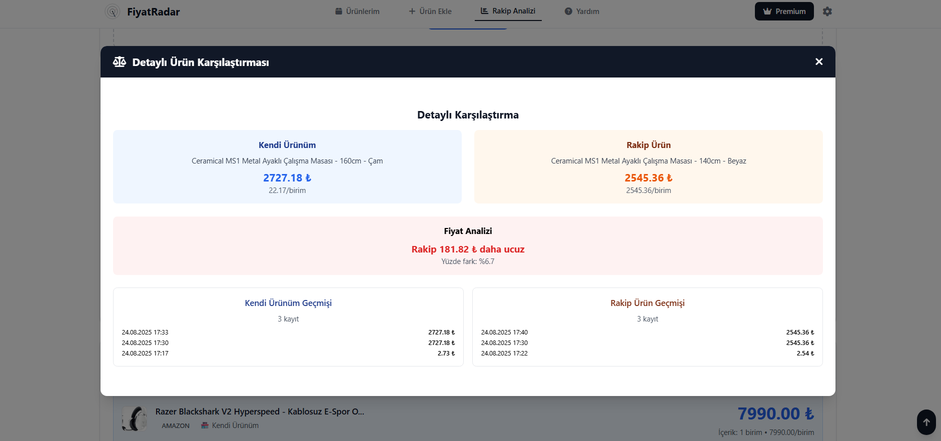Viewport: 941px width, 441px height.
Task: Click the Rakip Ürün Geçmişi heading
Action: pos(647,303)
